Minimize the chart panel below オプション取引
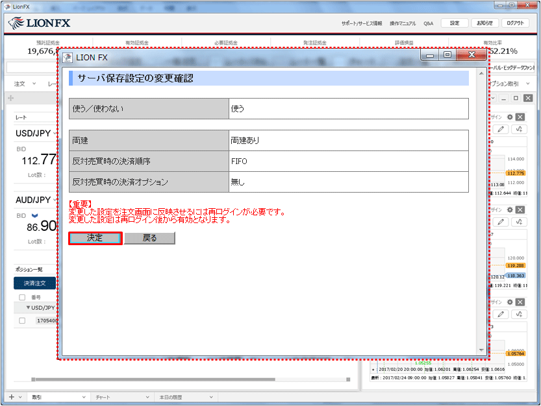The image size is (541, 406). click(504, 99)
